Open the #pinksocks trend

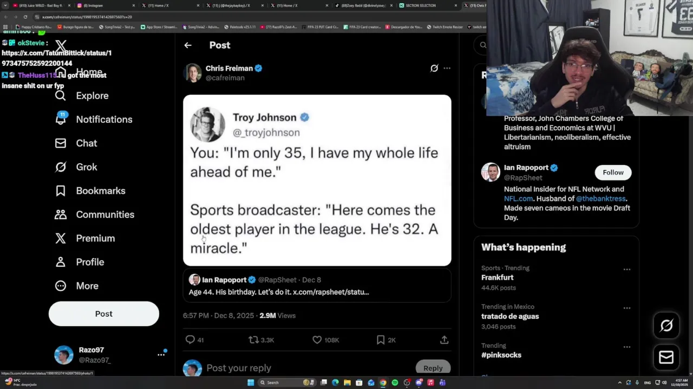(x=501, y=355)
